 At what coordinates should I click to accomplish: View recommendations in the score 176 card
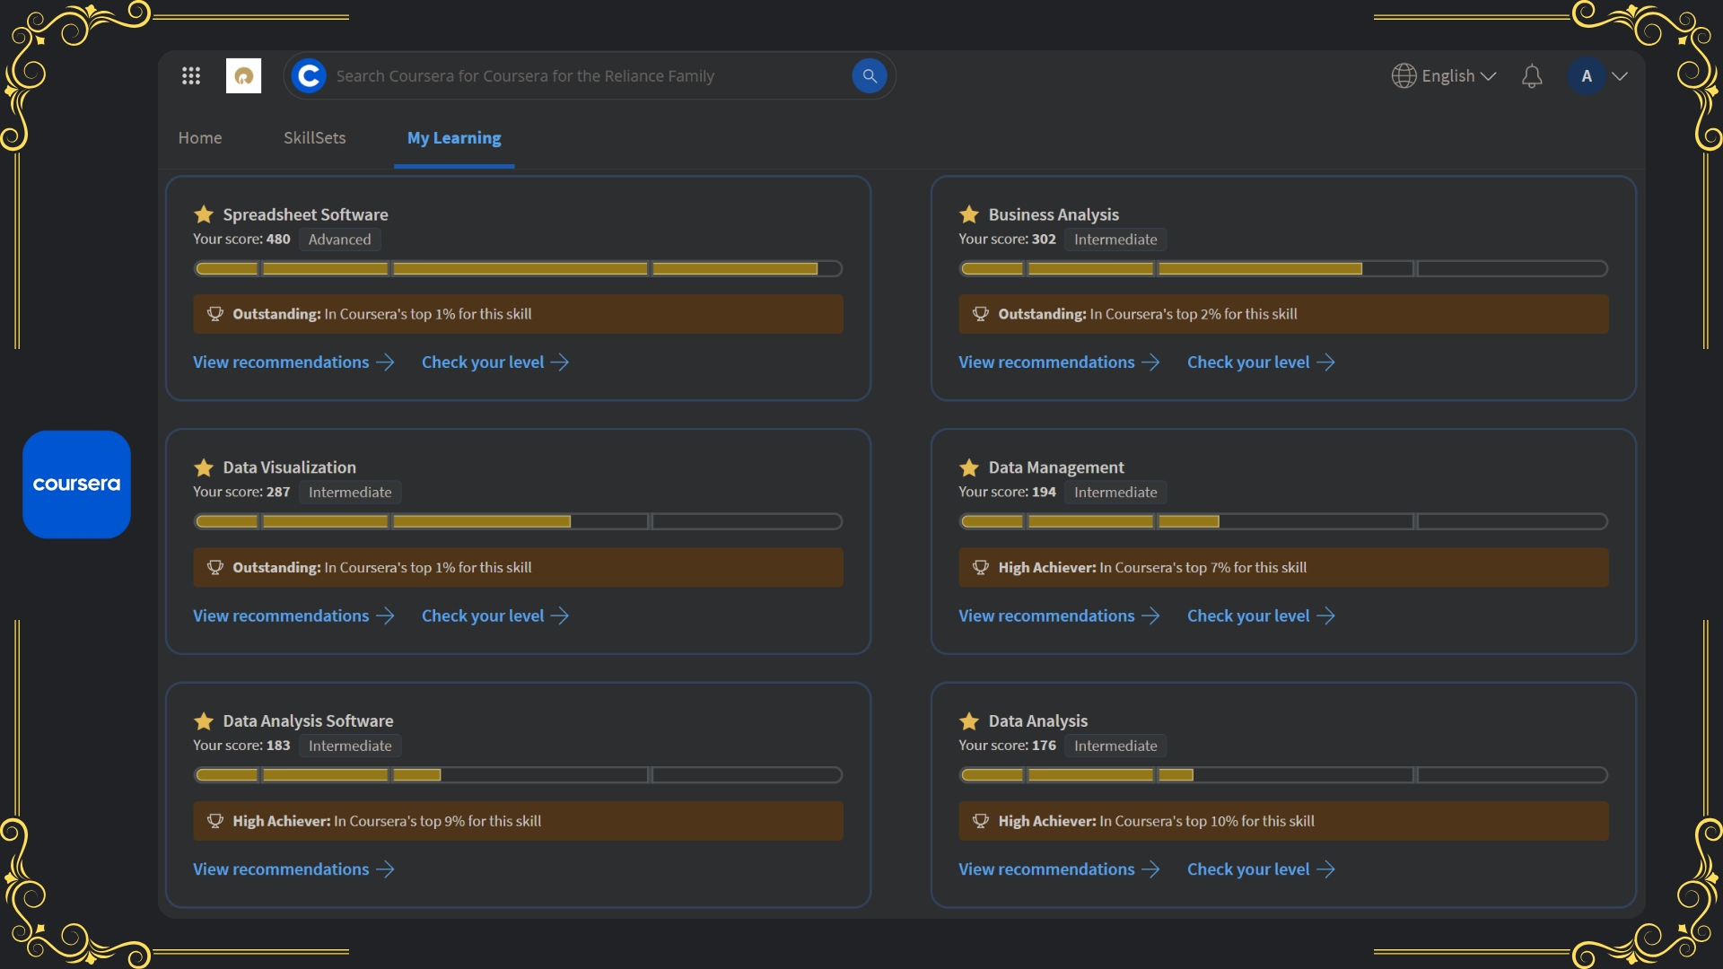tap(1059, 869)
